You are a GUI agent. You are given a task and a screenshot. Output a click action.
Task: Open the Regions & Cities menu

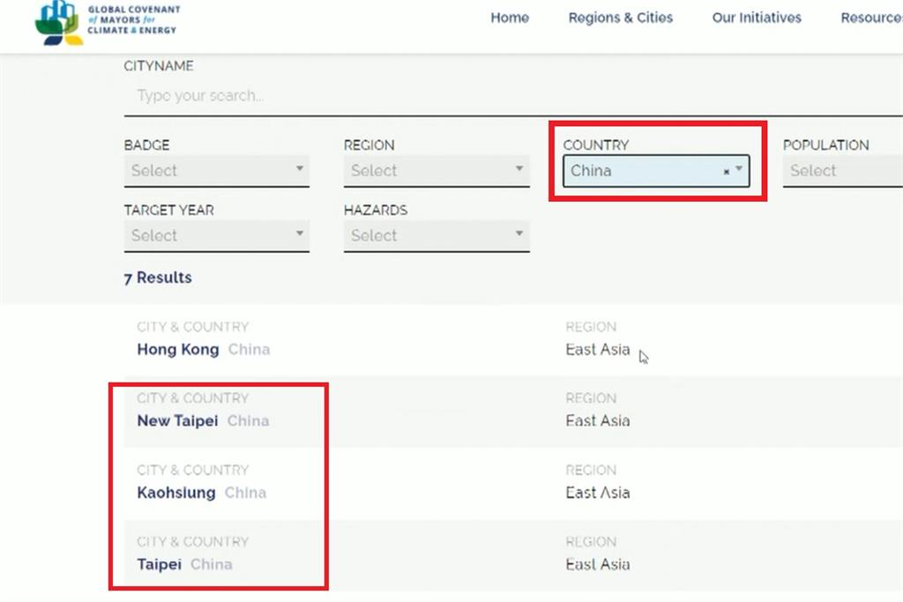620,18
